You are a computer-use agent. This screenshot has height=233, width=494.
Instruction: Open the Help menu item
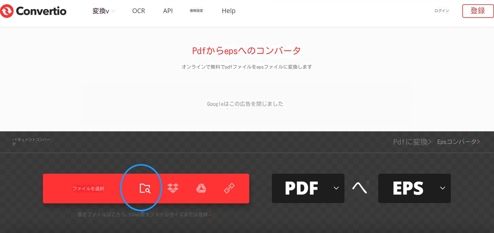pos(228,11)
